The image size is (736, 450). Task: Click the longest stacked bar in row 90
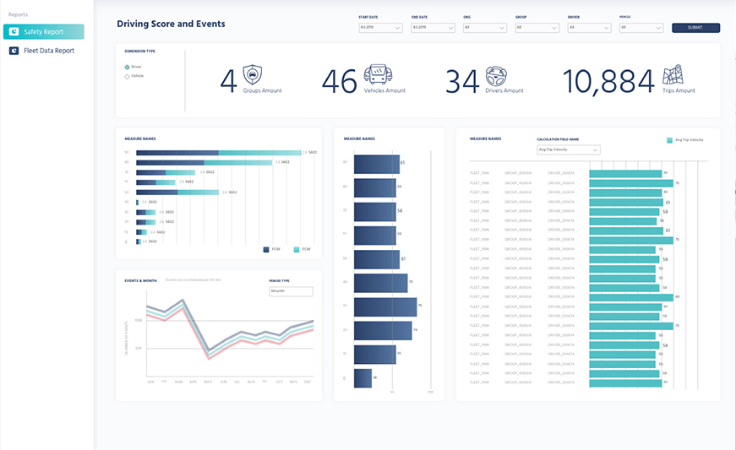pos(218,153)
